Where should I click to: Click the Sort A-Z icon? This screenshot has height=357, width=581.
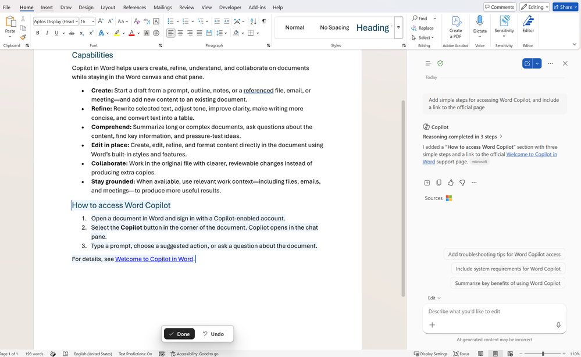click(253, 22)
